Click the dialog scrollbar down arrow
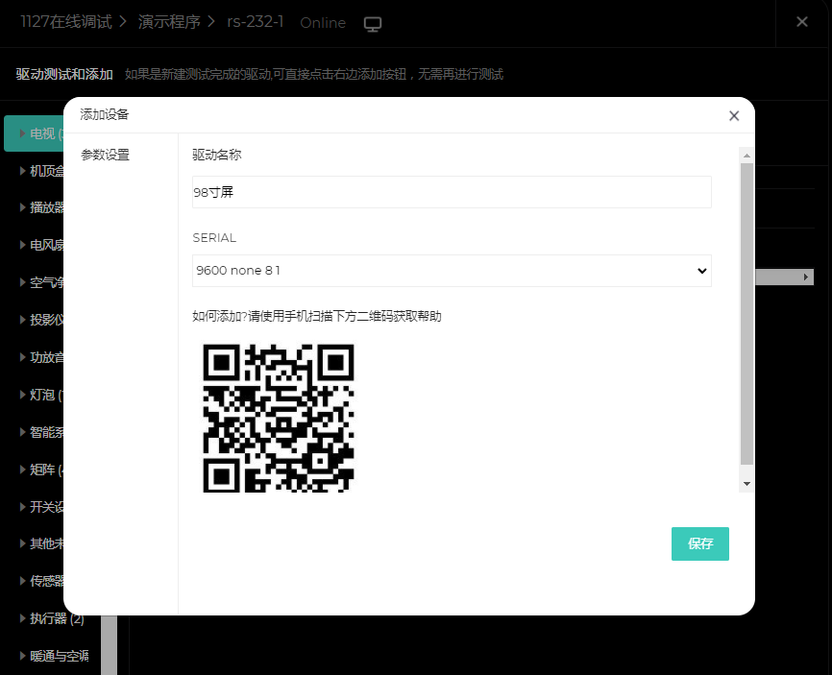 (746, 484)
